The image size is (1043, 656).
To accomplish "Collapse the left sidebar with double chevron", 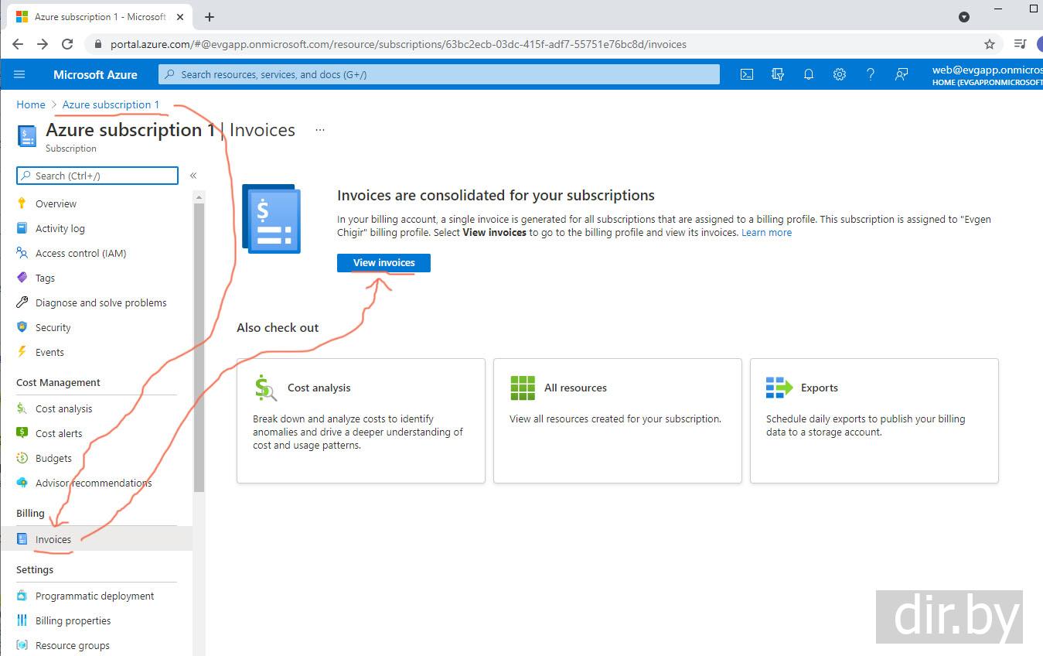I will [x=193, y=176].
